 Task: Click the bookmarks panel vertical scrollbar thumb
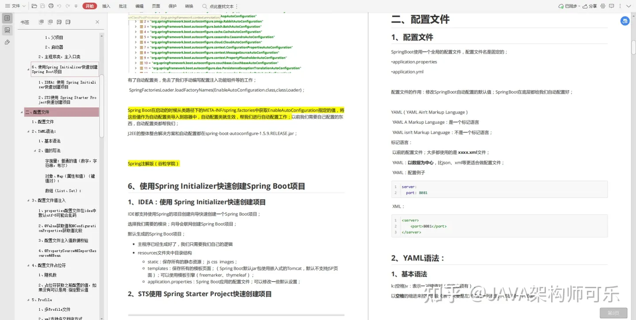click(x=102, y=106)
